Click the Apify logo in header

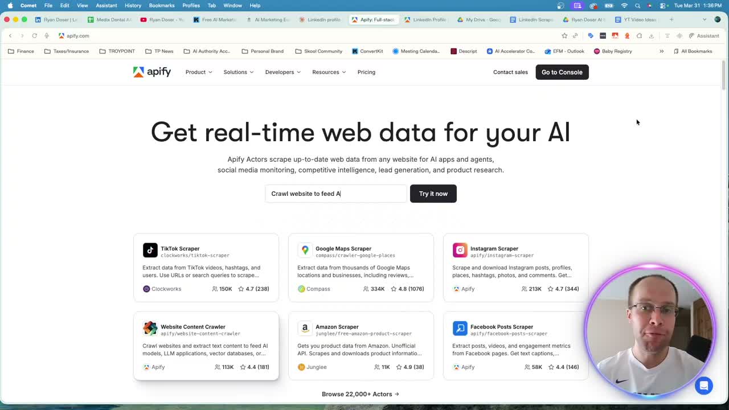[151, 72]
